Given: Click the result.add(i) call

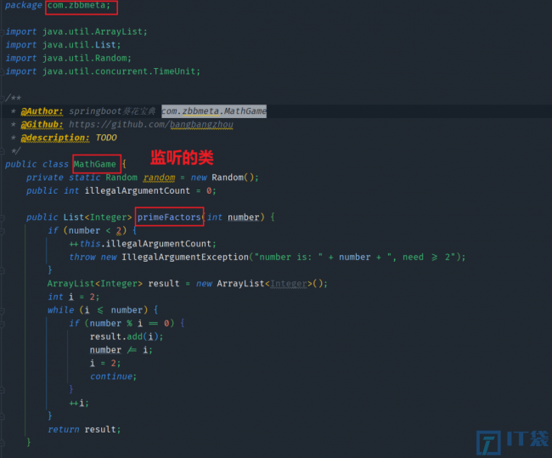Looking at the screenshot, I should pyautogui.click(x=127, y=336).
